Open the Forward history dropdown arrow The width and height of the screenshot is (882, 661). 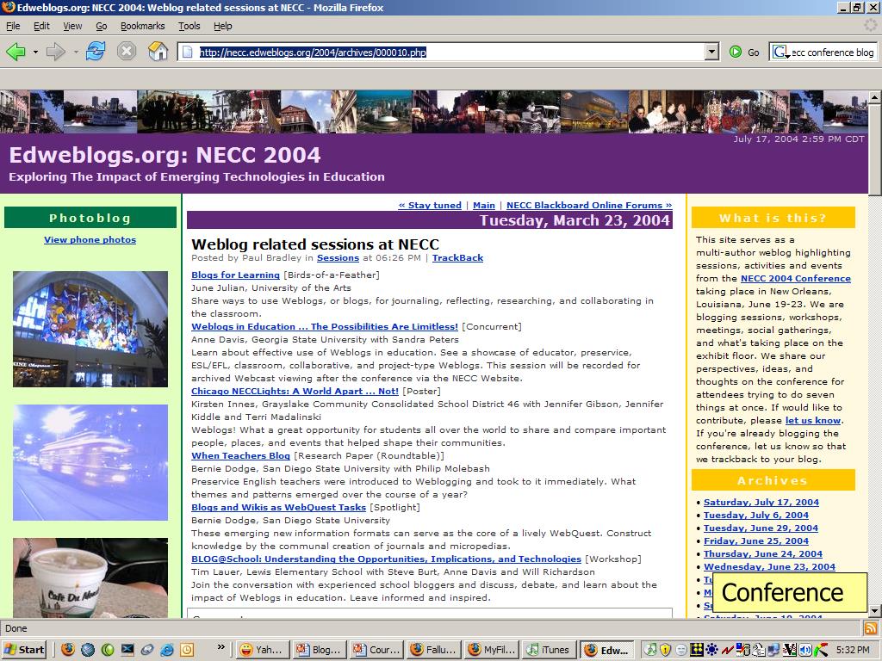[x=76, y=53]
